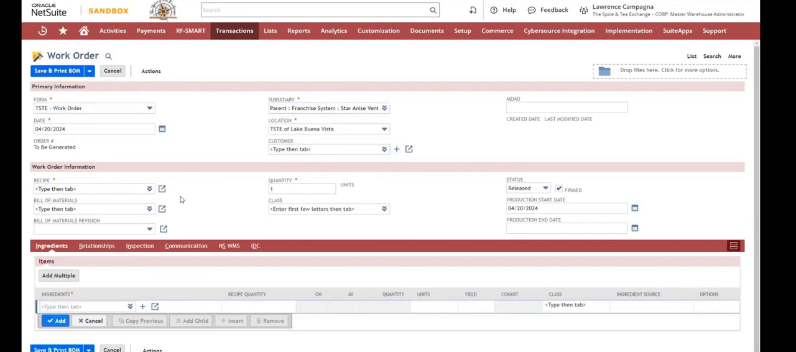Click The Spice & Tea Exchange logo
Viewport: 796px width, 352px height.
[163, 10]
